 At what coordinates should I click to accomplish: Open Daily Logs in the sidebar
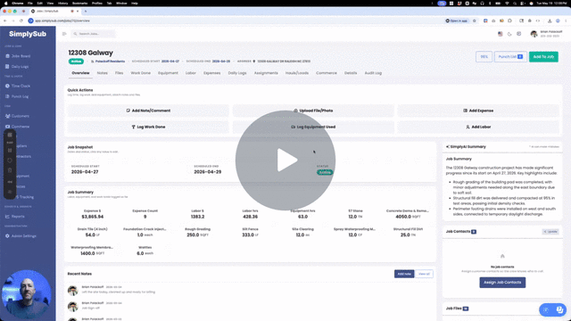pyautogui.click(x=17, y=67)
